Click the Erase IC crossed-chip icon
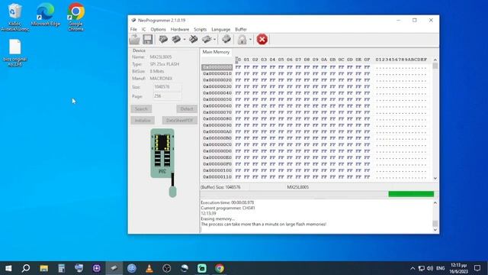The width and height of the screenshot is (488, 275). (x=193, y=39)
